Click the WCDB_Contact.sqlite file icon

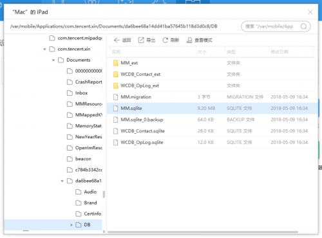pos(116,131)
